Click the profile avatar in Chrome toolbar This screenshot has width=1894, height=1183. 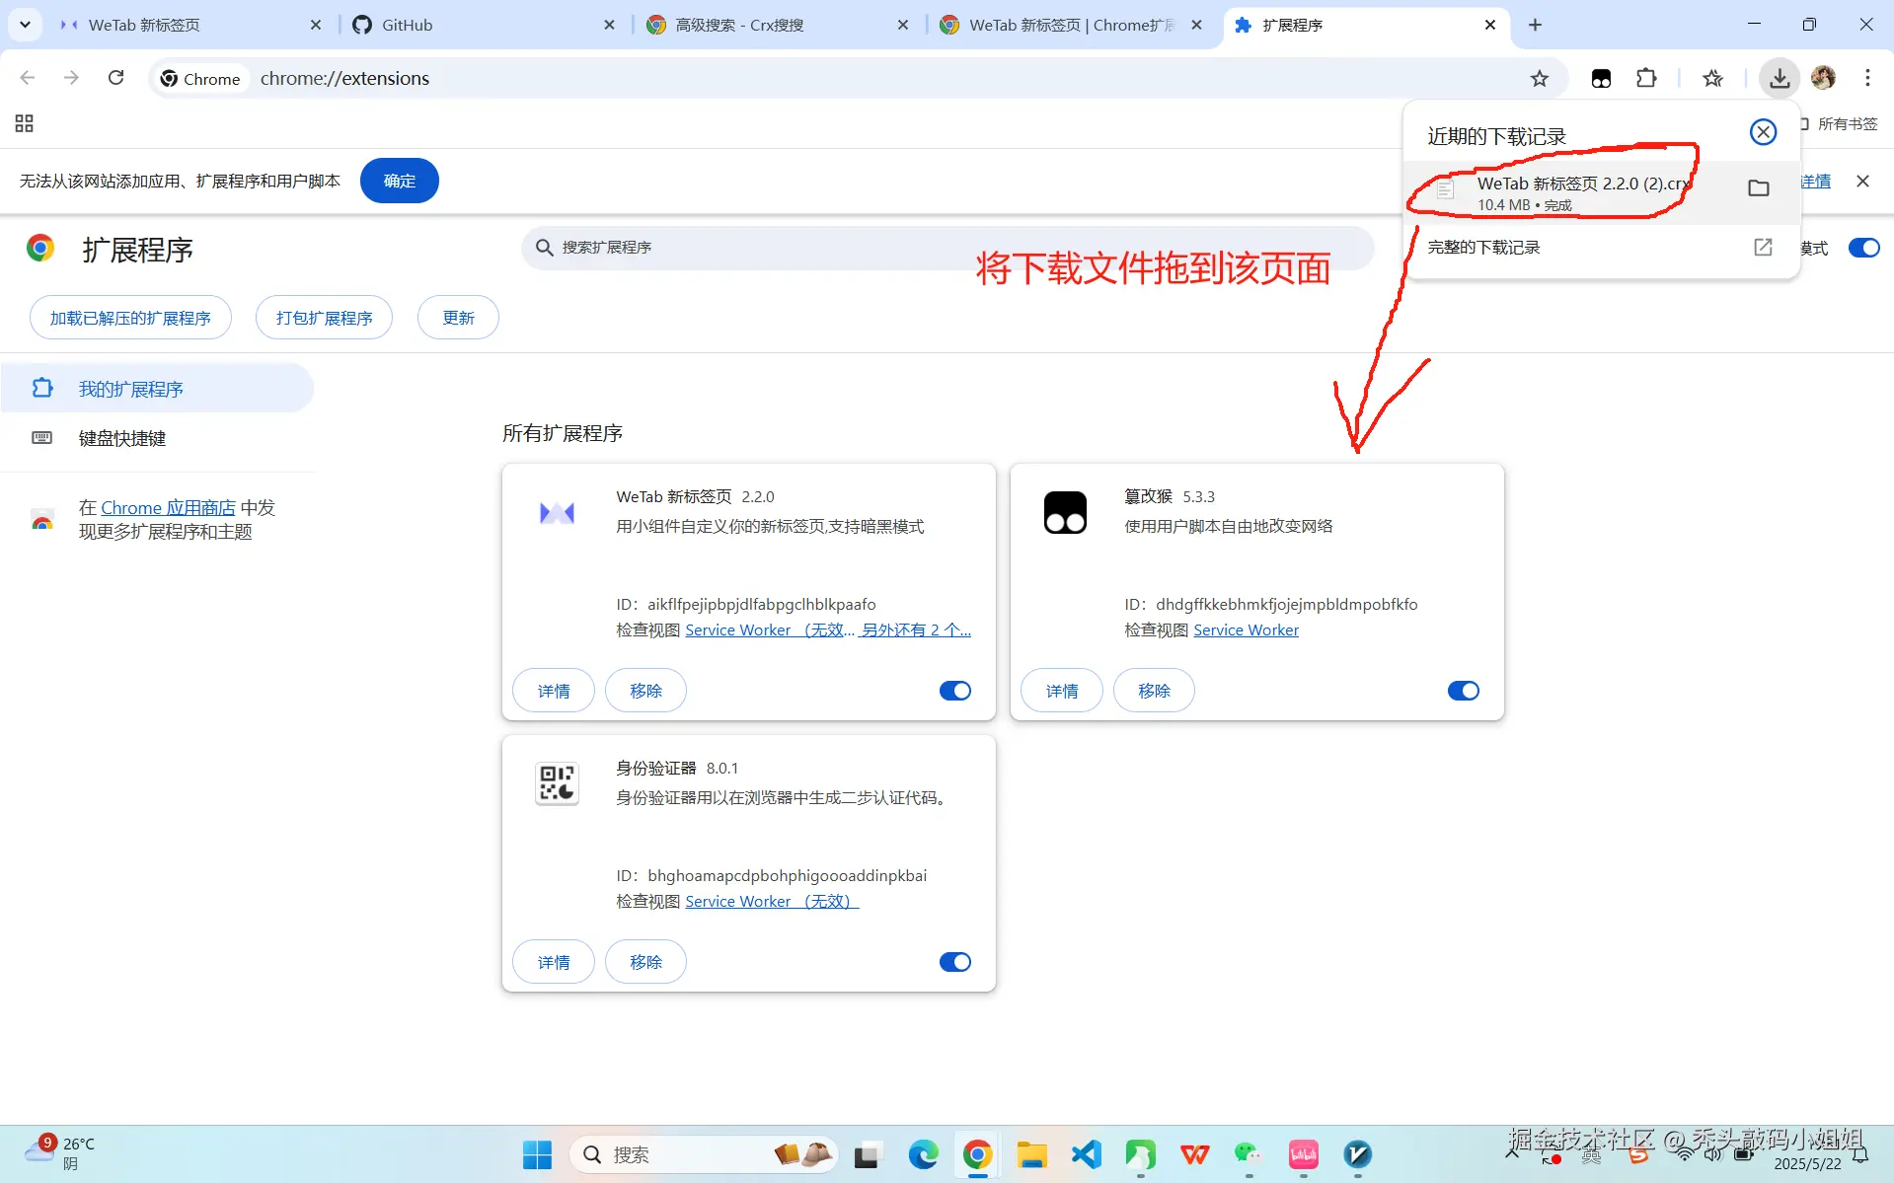pos(1824,79)
